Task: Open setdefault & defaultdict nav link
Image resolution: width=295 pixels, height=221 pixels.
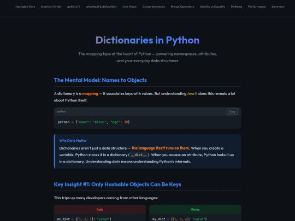Action: [x=101, y=7]
